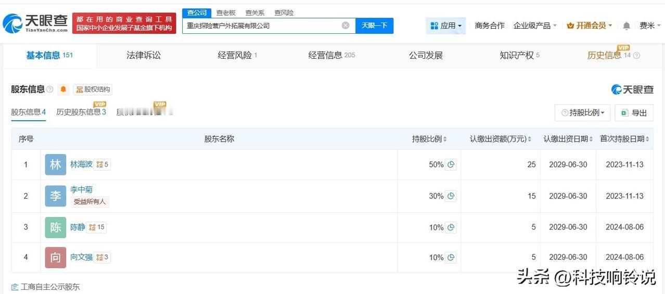Viewport: 665px width, 294px height.
Task: Sort by 首次持股日期 column
Action: click(624, 139)
